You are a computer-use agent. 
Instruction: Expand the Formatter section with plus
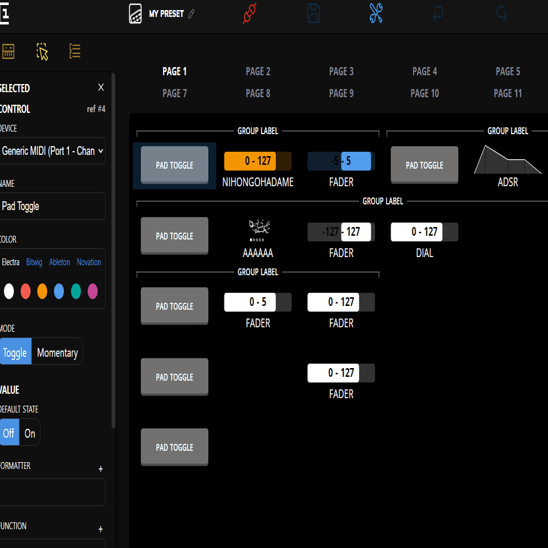pos(100,468)
